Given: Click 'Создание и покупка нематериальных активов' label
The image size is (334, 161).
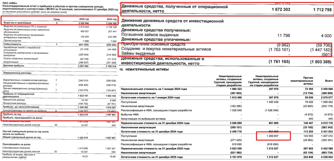Looking at the screenshot, I should tap(167, 49).
